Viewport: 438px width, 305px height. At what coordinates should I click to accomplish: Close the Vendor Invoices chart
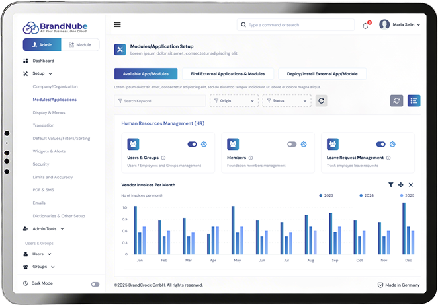pos(410,185)
